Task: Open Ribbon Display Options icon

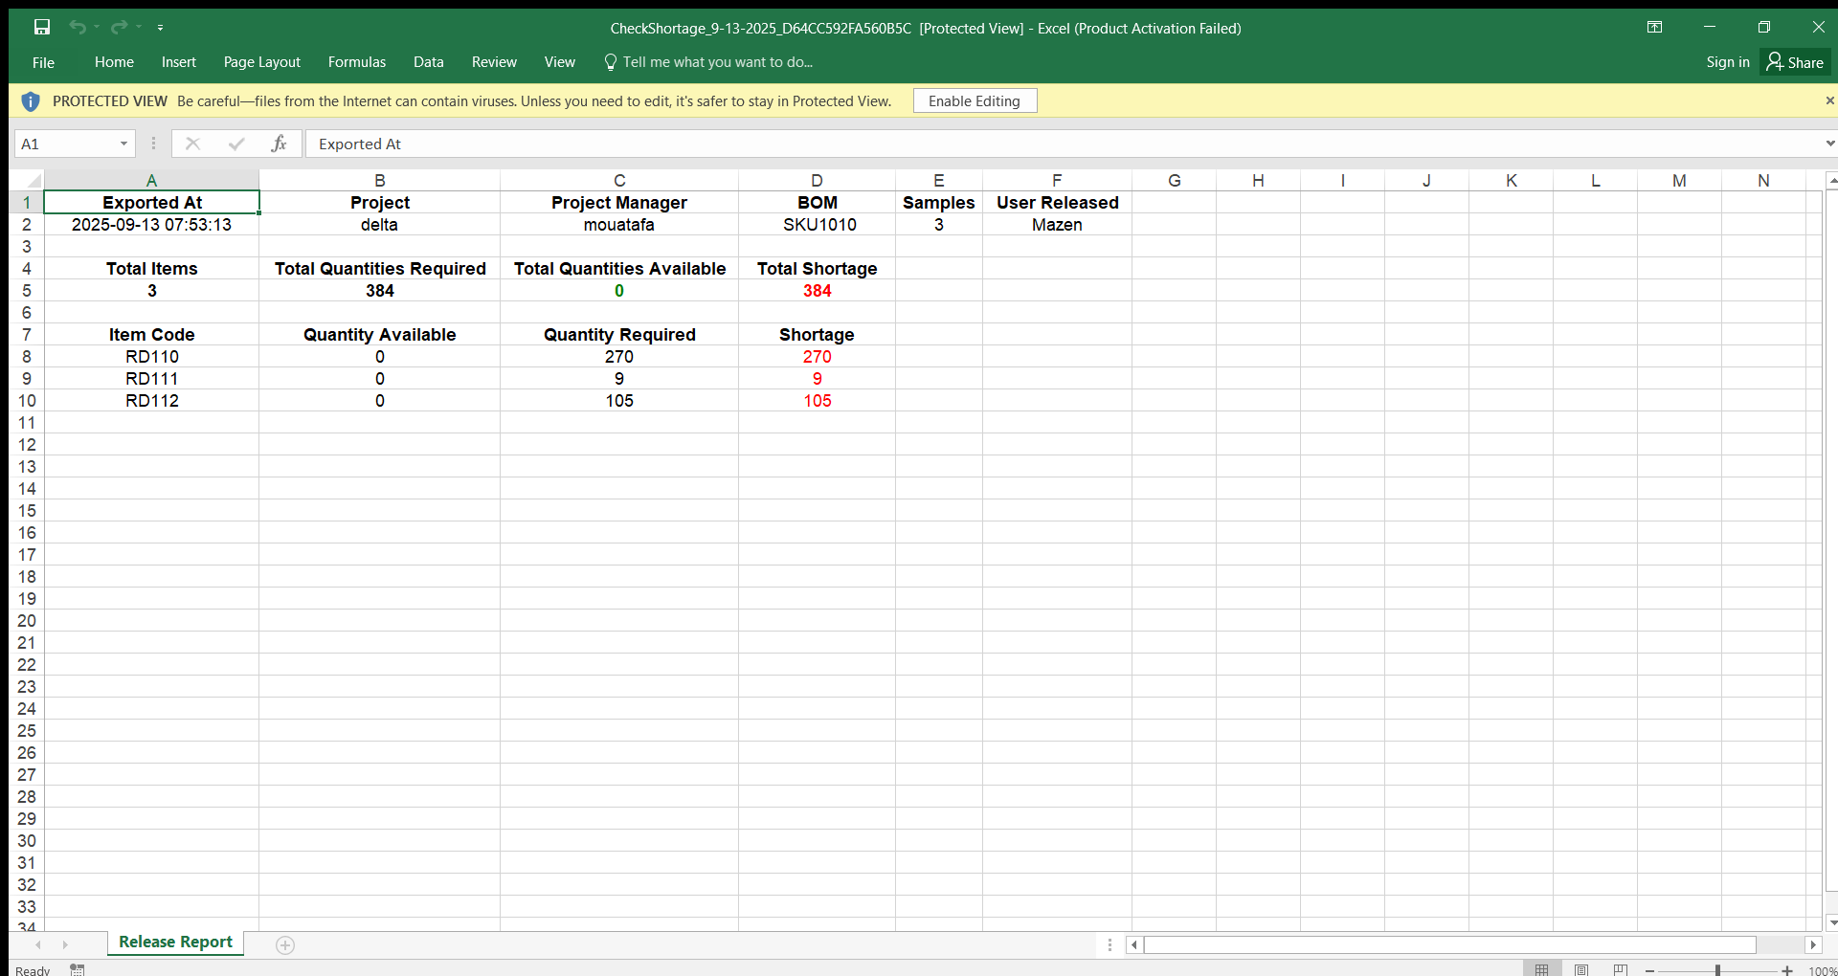Action: coord(1654,27)
